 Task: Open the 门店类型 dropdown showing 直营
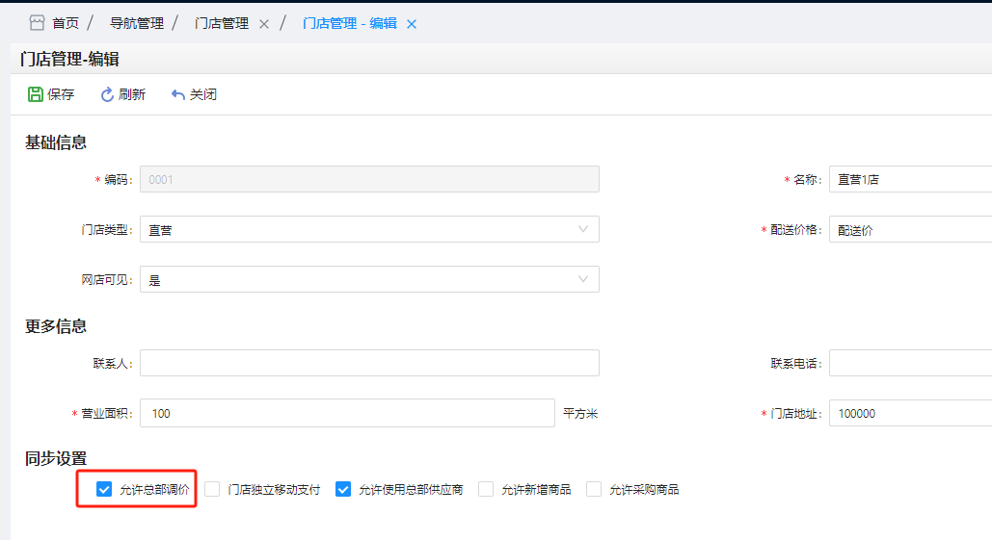(x=369, y=229)
